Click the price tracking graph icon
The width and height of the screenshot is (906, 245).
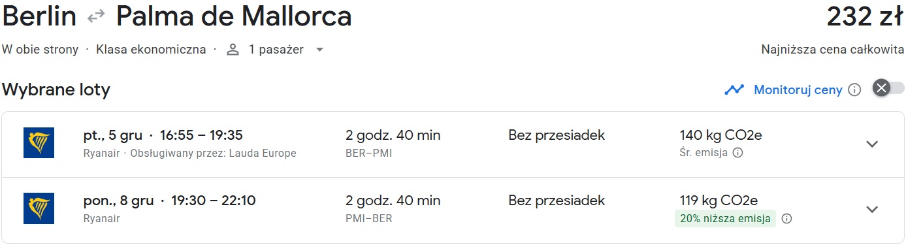[734, 90]
